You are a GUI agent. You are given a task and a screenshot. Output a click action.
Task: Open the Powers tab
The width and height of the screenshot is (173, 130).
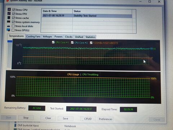(58, 37)
